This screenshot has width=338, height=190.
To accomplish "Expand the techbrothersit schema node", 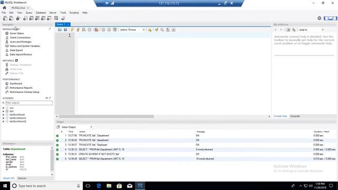I will point(4,115).
